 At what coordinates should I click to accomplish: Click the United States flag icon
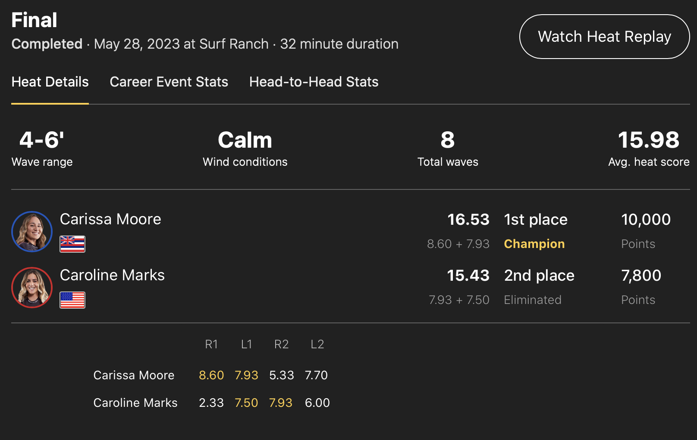pos(72,300)
